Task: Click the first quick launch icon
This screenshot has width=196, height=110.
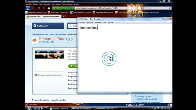Action: coord(36,108)
